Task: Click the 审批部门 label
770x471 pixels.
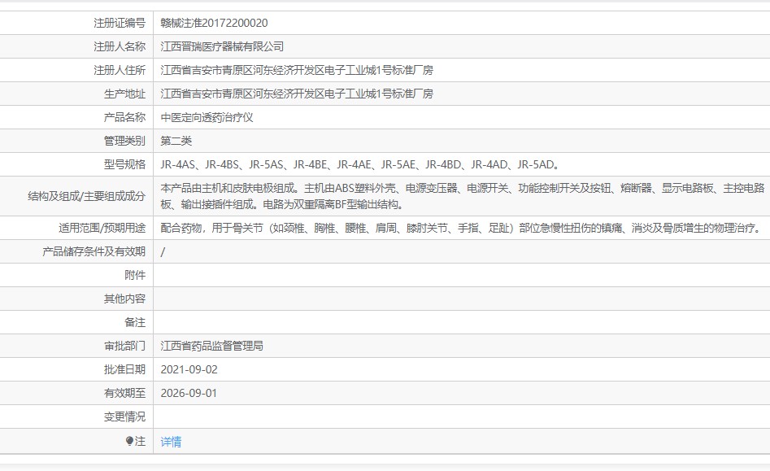Action: [124, 346]
